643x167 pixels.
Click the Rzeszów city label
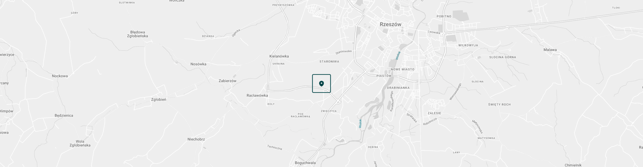[391, 25]
